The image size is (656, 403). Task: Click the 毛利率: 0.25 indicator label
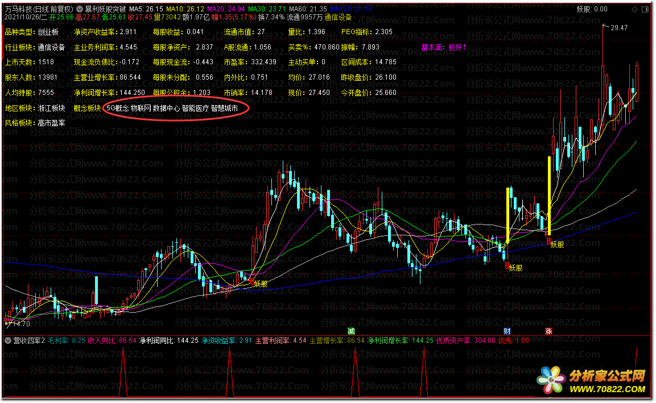click(x=67, y=340)
